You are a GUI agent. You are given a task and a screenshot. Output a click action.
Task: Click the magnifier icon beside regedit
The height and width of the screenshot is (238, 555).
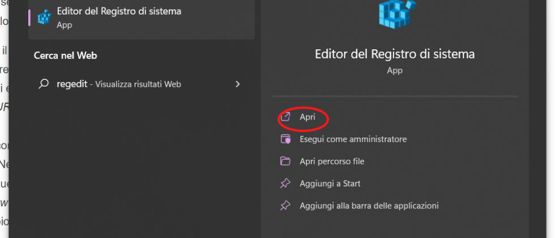click(44, 84)
